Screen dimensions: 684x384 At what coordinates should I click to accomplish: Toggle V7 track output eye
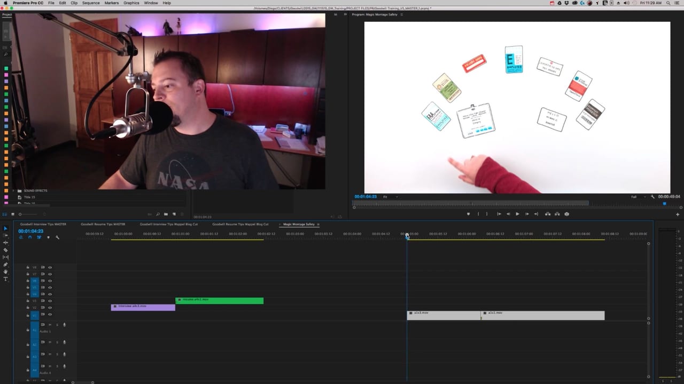coord(50,274)
